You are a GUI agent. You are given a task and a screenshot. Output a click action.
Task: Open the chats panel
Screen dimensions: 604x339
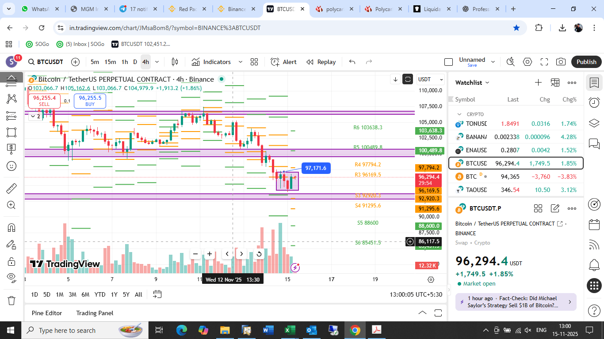tap(594, 143)
